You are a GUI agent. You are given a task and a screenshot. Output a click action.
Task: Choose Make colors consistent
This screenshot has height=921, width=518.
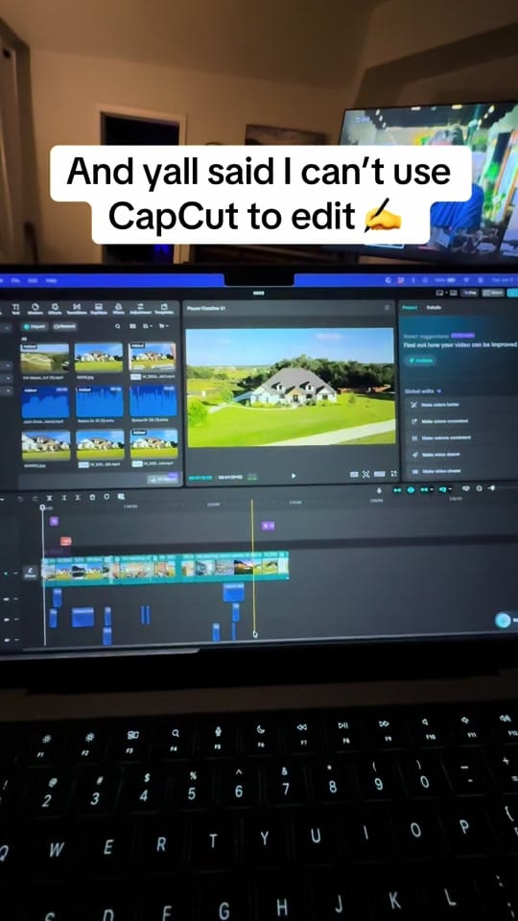[461, 421]
